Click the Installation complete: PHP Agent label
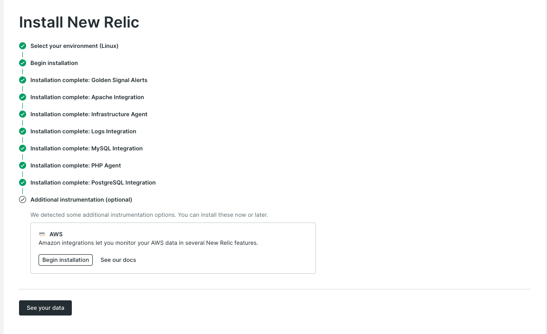This screenshot has width=547, height=334. 76,166
